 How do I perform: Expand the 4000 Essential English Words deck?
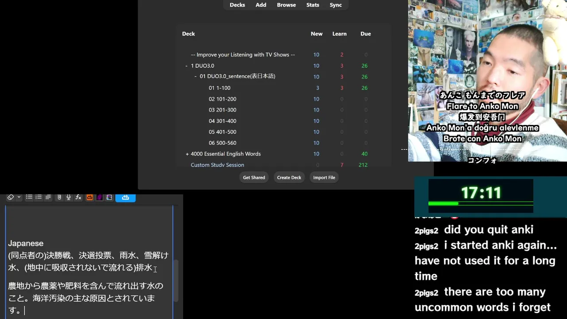187,154
